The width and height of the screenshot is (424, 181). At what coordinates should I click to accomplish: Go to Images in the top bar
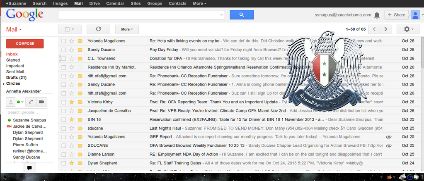(x=60, y=3)
